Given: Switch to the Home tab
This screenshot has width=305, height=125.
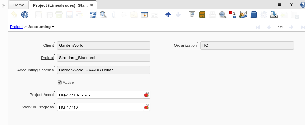Looking at the screenshot, I should pos(19,5).
